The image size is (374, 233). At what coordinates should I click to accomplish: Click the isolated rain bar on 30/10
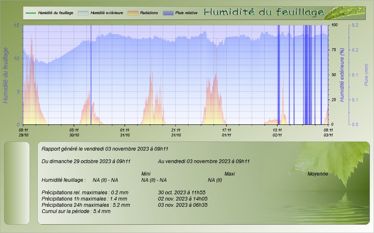coord(91,75)
